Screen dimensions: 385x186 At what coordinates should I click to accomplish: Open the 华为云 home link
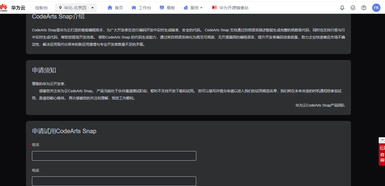click(18, 8)
